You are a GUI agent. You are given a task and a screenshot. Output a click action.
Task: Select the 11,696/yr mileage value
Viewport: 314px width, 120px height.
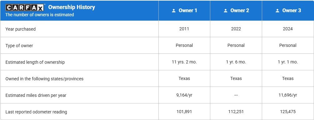tap(288, 95)
